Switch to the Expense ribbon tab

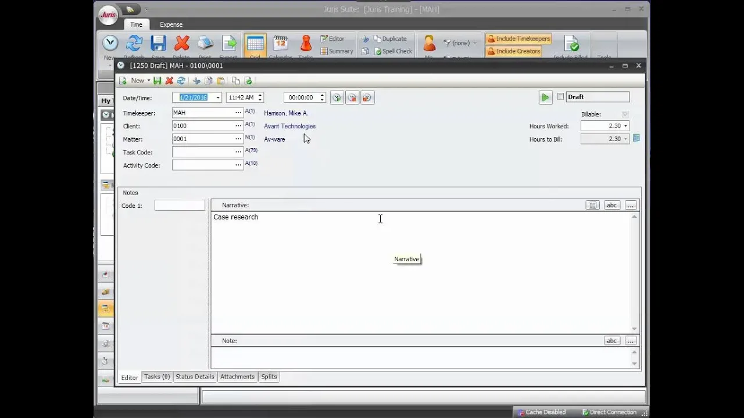point(171,24)
